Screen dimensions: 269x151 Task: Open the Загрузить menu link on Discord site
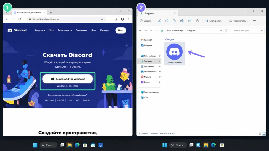pos(40,30)
